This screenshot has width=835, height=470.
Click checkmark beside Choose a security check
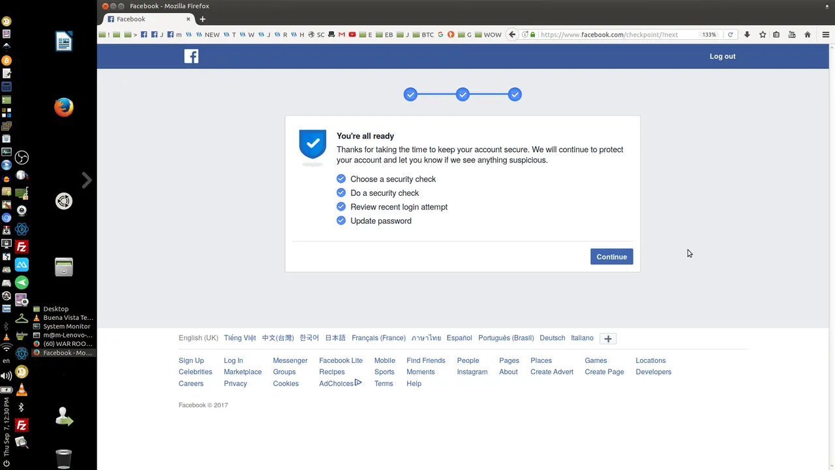click(341, 179)
